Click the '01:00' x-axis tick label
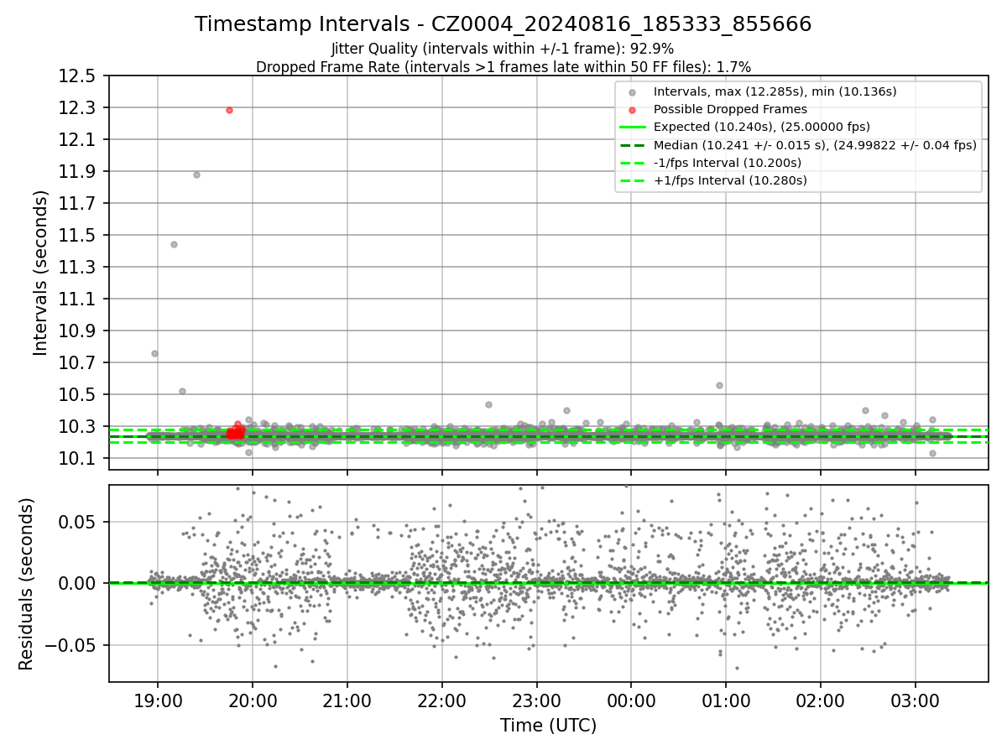1007x755 pixels. (726, 700)
